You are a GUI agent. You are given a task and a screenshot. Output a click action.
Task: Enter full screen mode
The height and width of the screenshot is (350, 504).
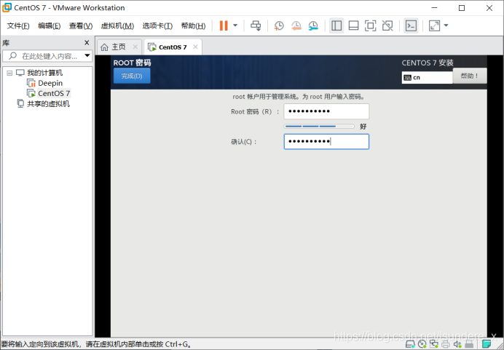(370, 25)
